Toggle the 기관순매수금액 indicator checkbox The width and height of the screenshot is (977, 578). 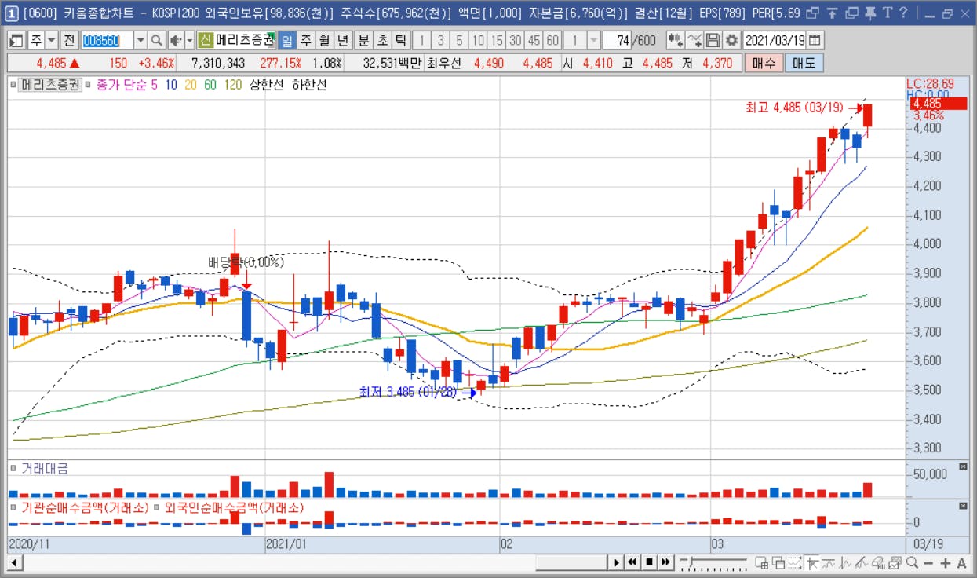(x=13, y=508)
